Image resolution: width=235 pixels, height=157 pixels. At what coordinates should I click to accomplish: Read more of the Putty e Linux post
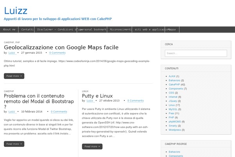tap(92, 146)
